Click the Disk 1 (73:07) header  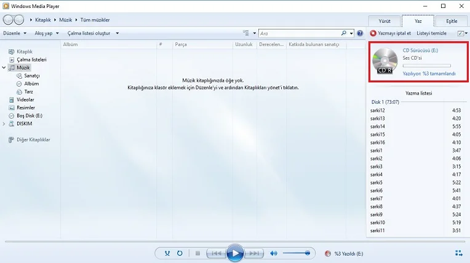tap(385, 102)
